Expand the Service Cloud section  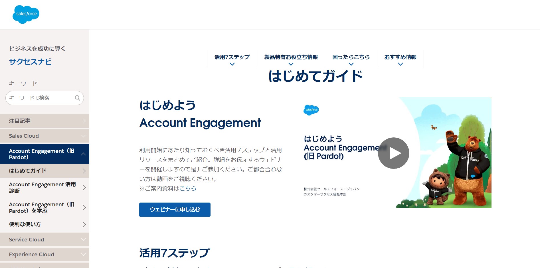point(45,239)
